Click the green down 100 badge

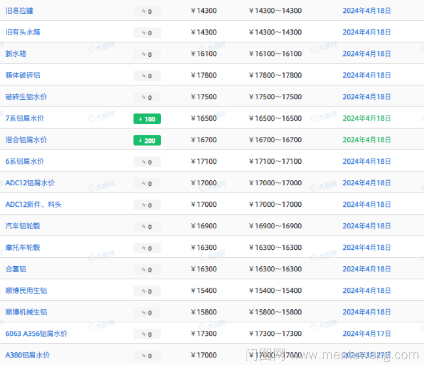coord(147,119)
